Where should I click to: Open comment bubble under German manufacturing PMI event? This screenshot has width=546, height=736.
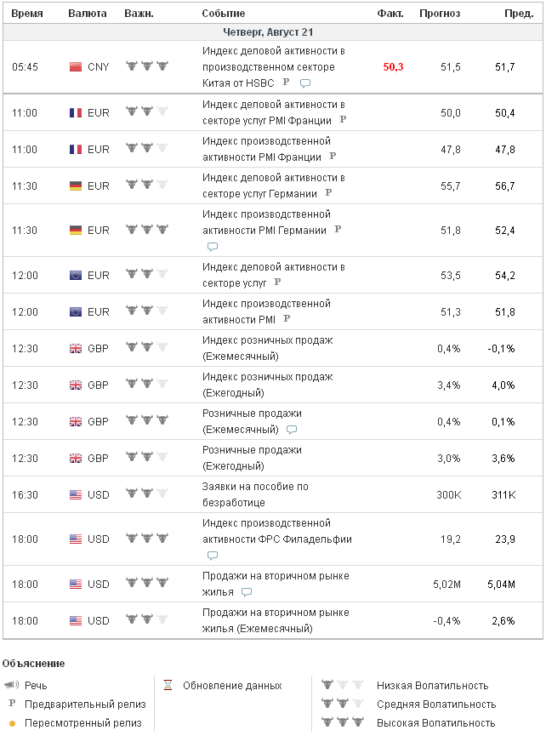[x=213, y=247]
